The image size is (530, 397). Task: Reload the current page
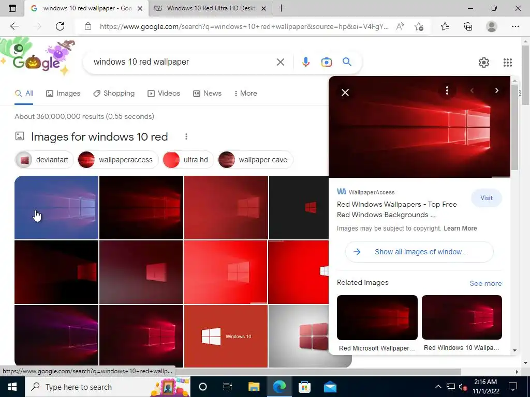coord(60,26)
